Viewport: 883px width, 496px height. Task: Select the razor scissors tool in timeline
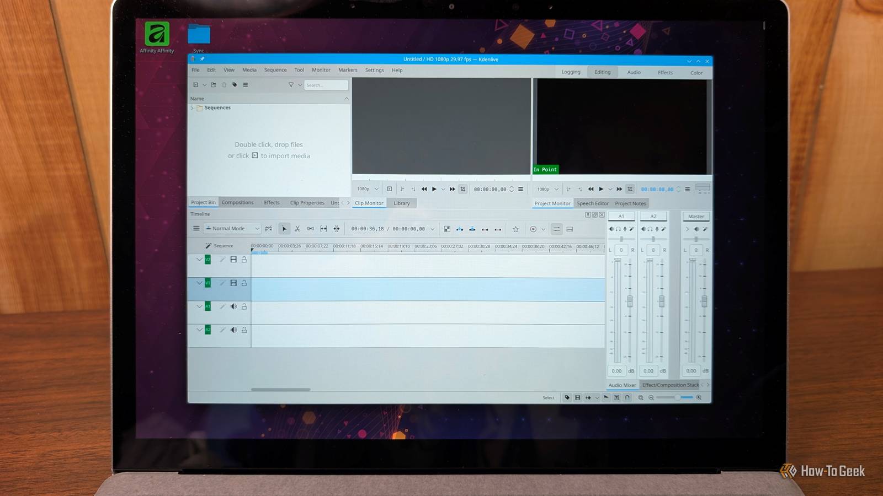point(297,229)
